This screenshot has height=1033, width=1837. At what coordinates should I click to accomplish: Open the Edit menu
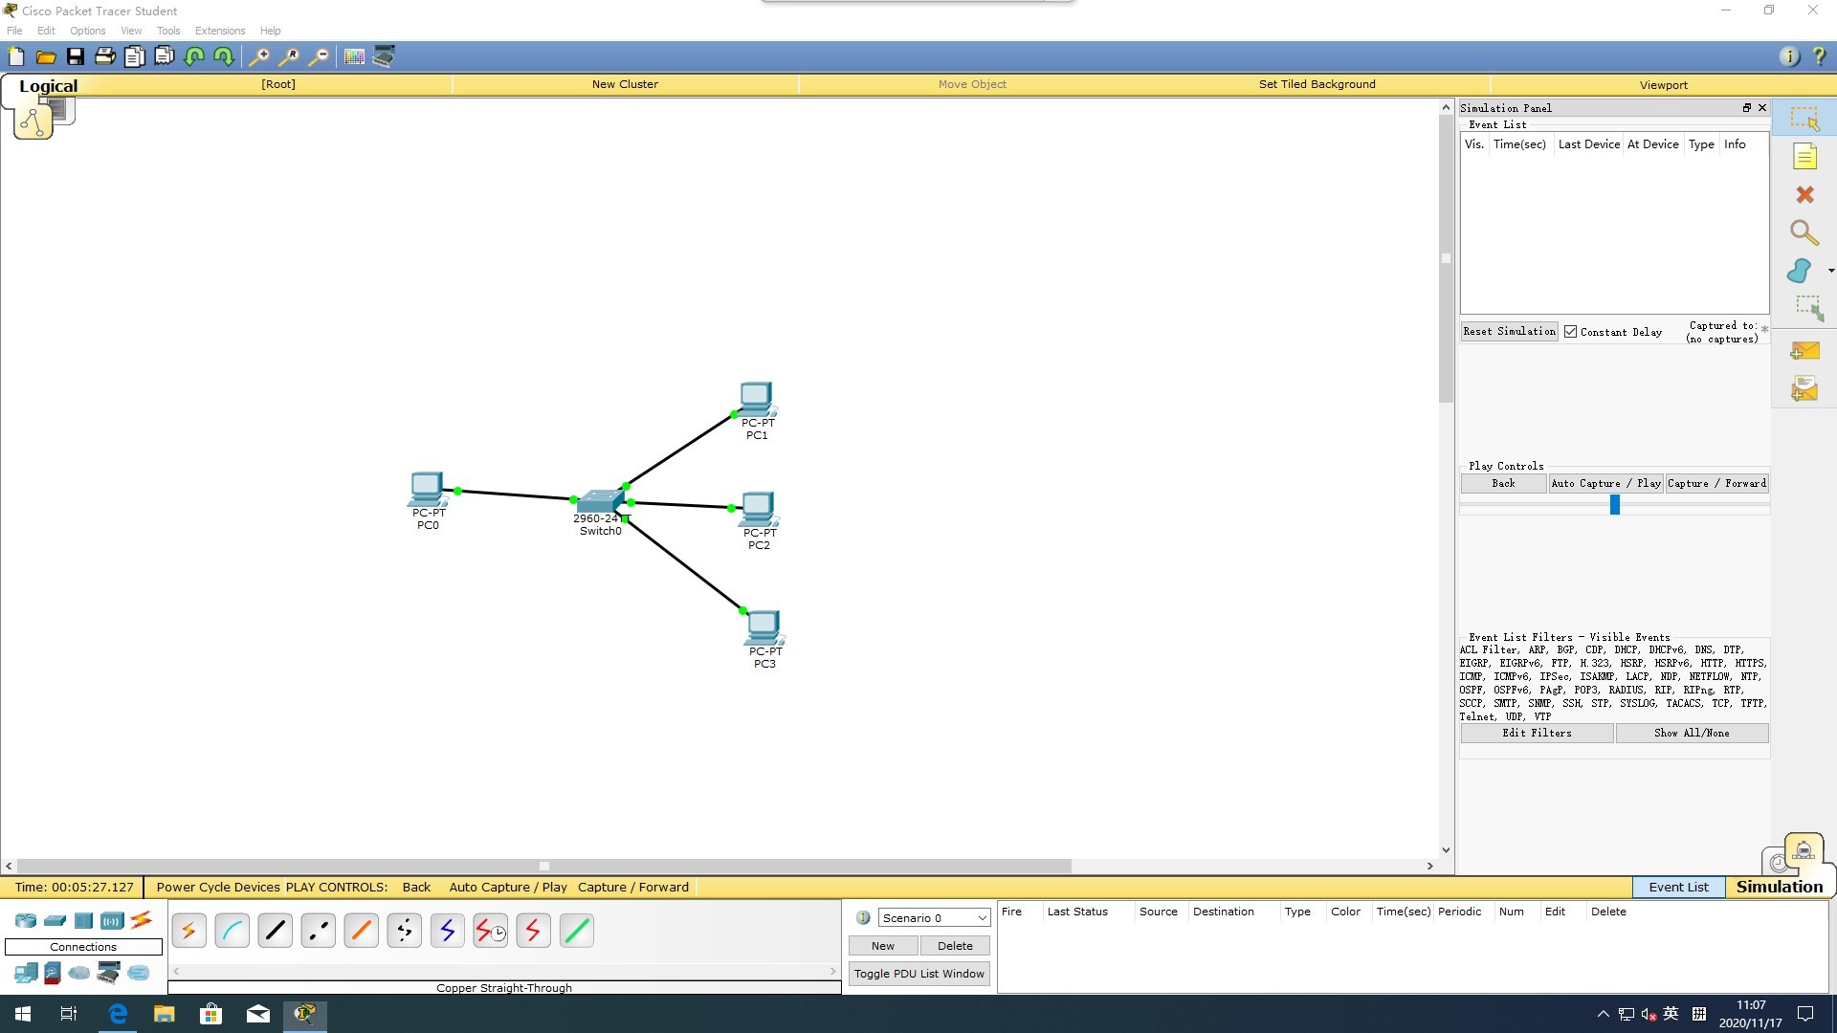46,31
